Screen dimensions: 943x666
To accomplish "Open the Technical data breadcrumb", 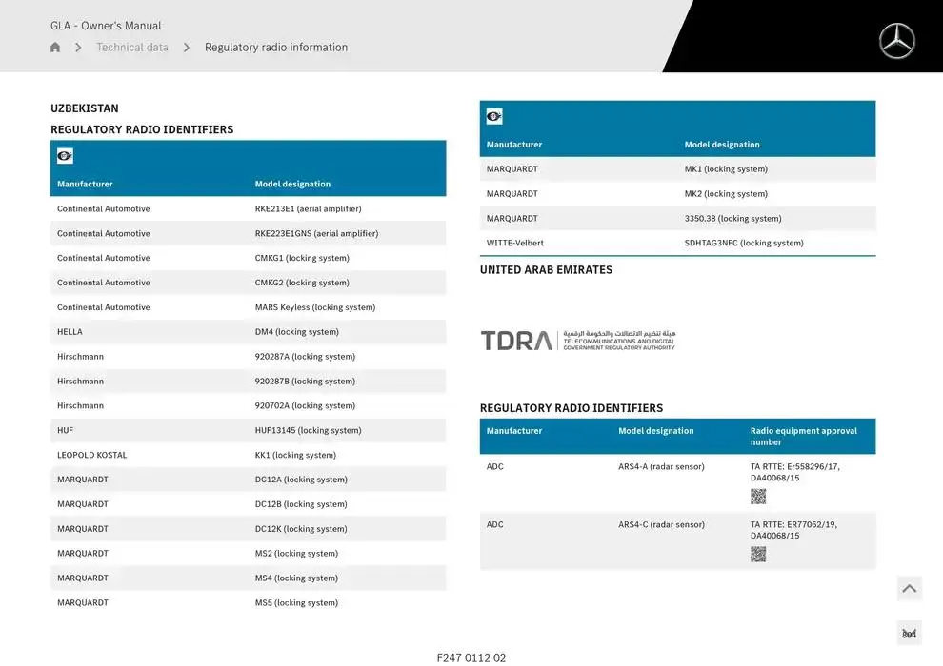I will coord(132,48).
